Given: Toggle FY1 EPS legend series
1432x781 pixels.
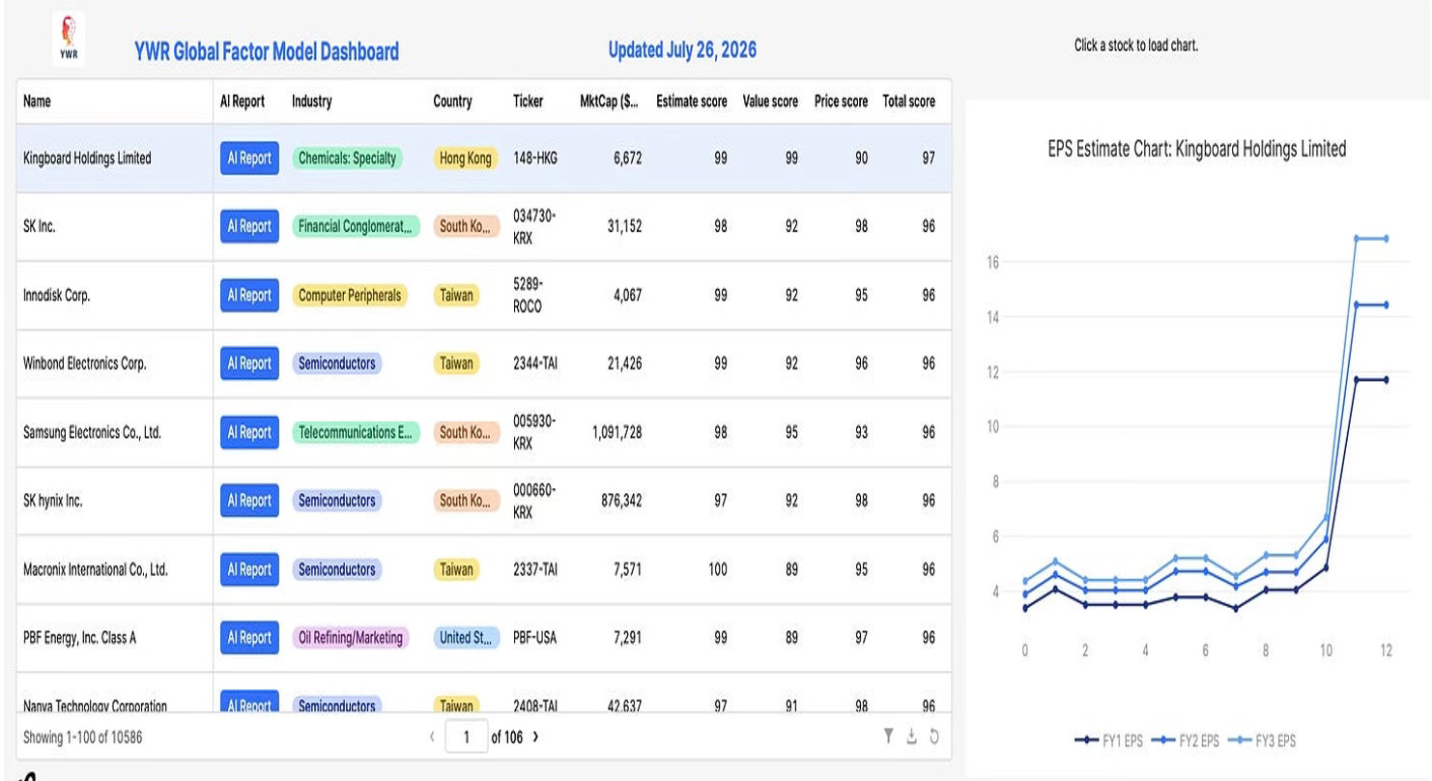Looking at the screenshot, I should (x=1109, y=740).
